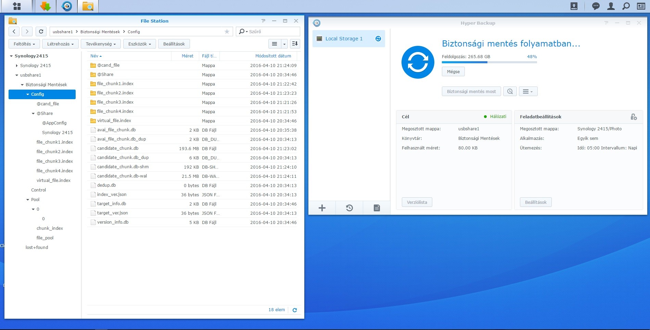Click the backup progress bar

pyautogui.click(x=489, y=62)
